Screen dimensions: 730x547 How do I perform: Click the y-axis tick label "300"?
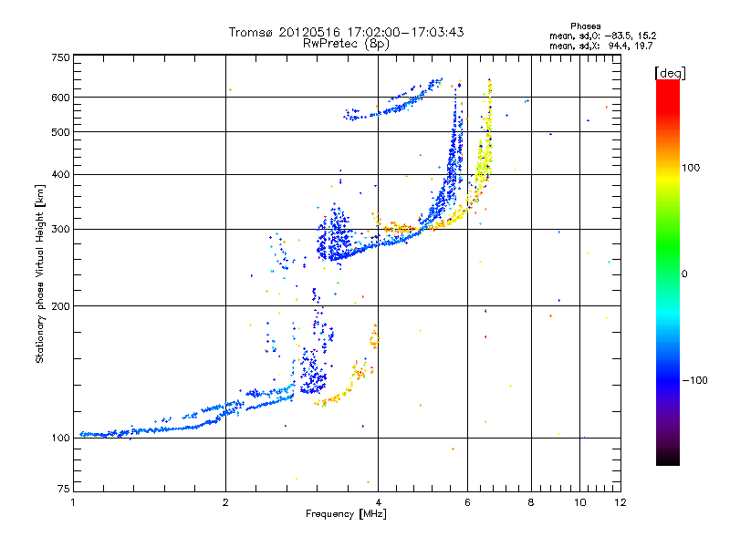[60, 230]
